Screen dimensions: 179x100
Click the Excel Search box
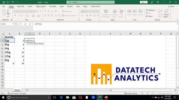pyautogui.click(x=91, y=2)
